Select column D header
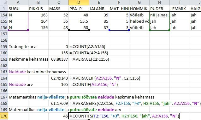The image size is (201, 120). (x=79, y=3)
